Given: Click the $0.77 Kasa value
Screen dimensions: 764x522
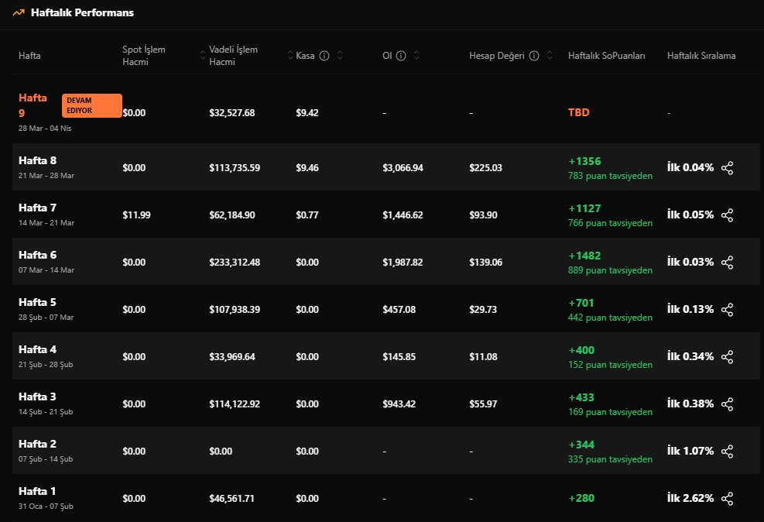Looking at the screenshot, I should click(307, 215).
